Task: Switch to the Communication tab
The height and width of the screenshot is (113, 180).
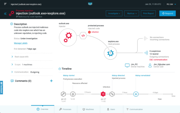Action: (134, 109)
